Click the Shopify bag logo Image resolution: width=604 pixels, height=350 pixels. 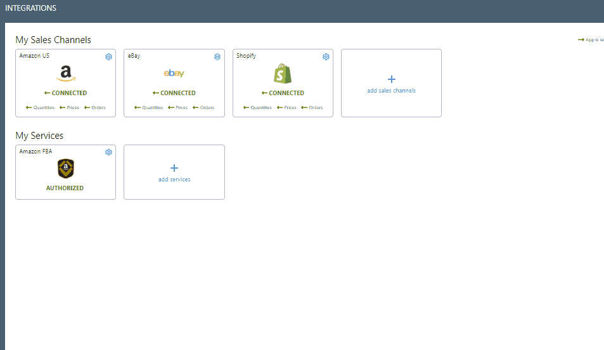tap(283, 74)
